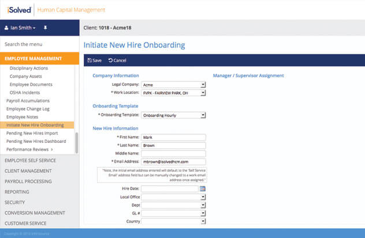Open Employee Change Log page
365x238 pixels.
27,109
